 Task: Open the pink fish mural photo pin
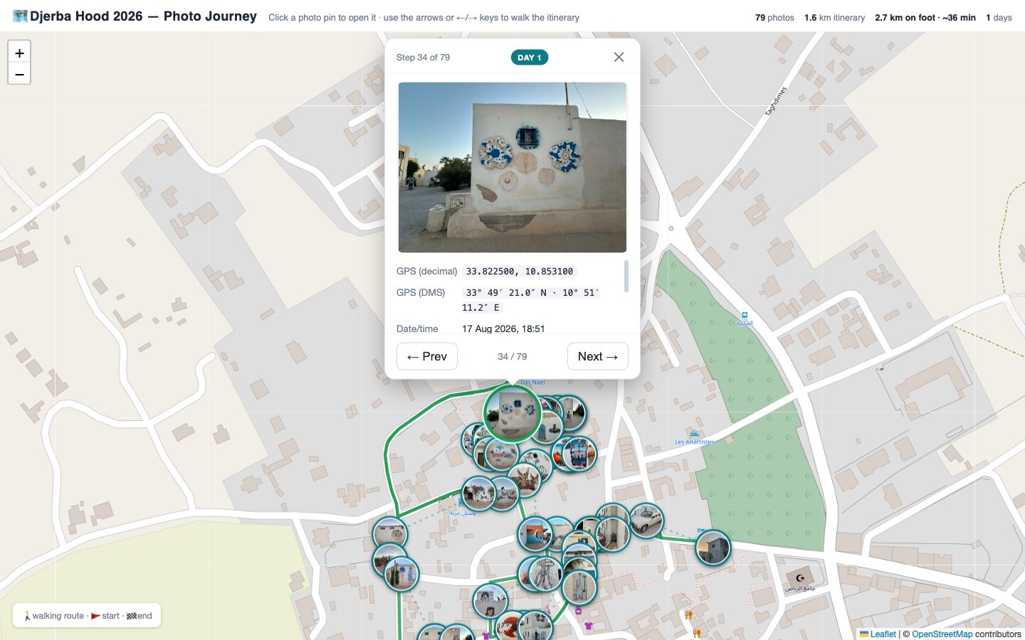(x=503, y=454)
